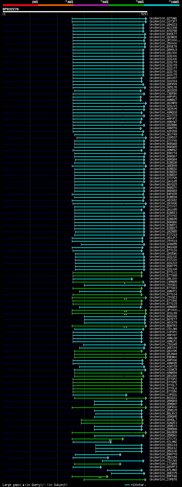Click the orange ~40% identity legend segment
Viewport: 182px width, 487px height.
[x=56, y=5]
